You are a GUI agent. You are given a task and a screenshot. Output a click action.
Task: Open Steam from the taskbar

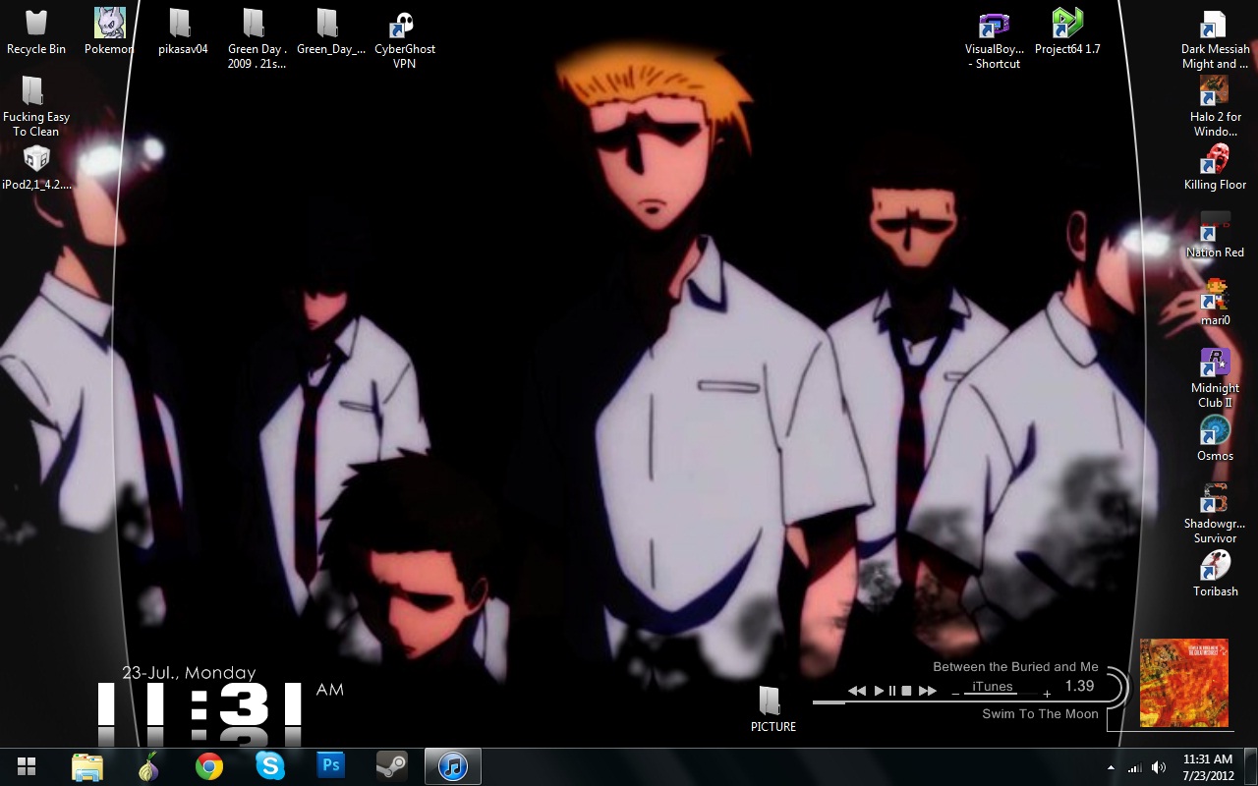[x=392, y=765]
